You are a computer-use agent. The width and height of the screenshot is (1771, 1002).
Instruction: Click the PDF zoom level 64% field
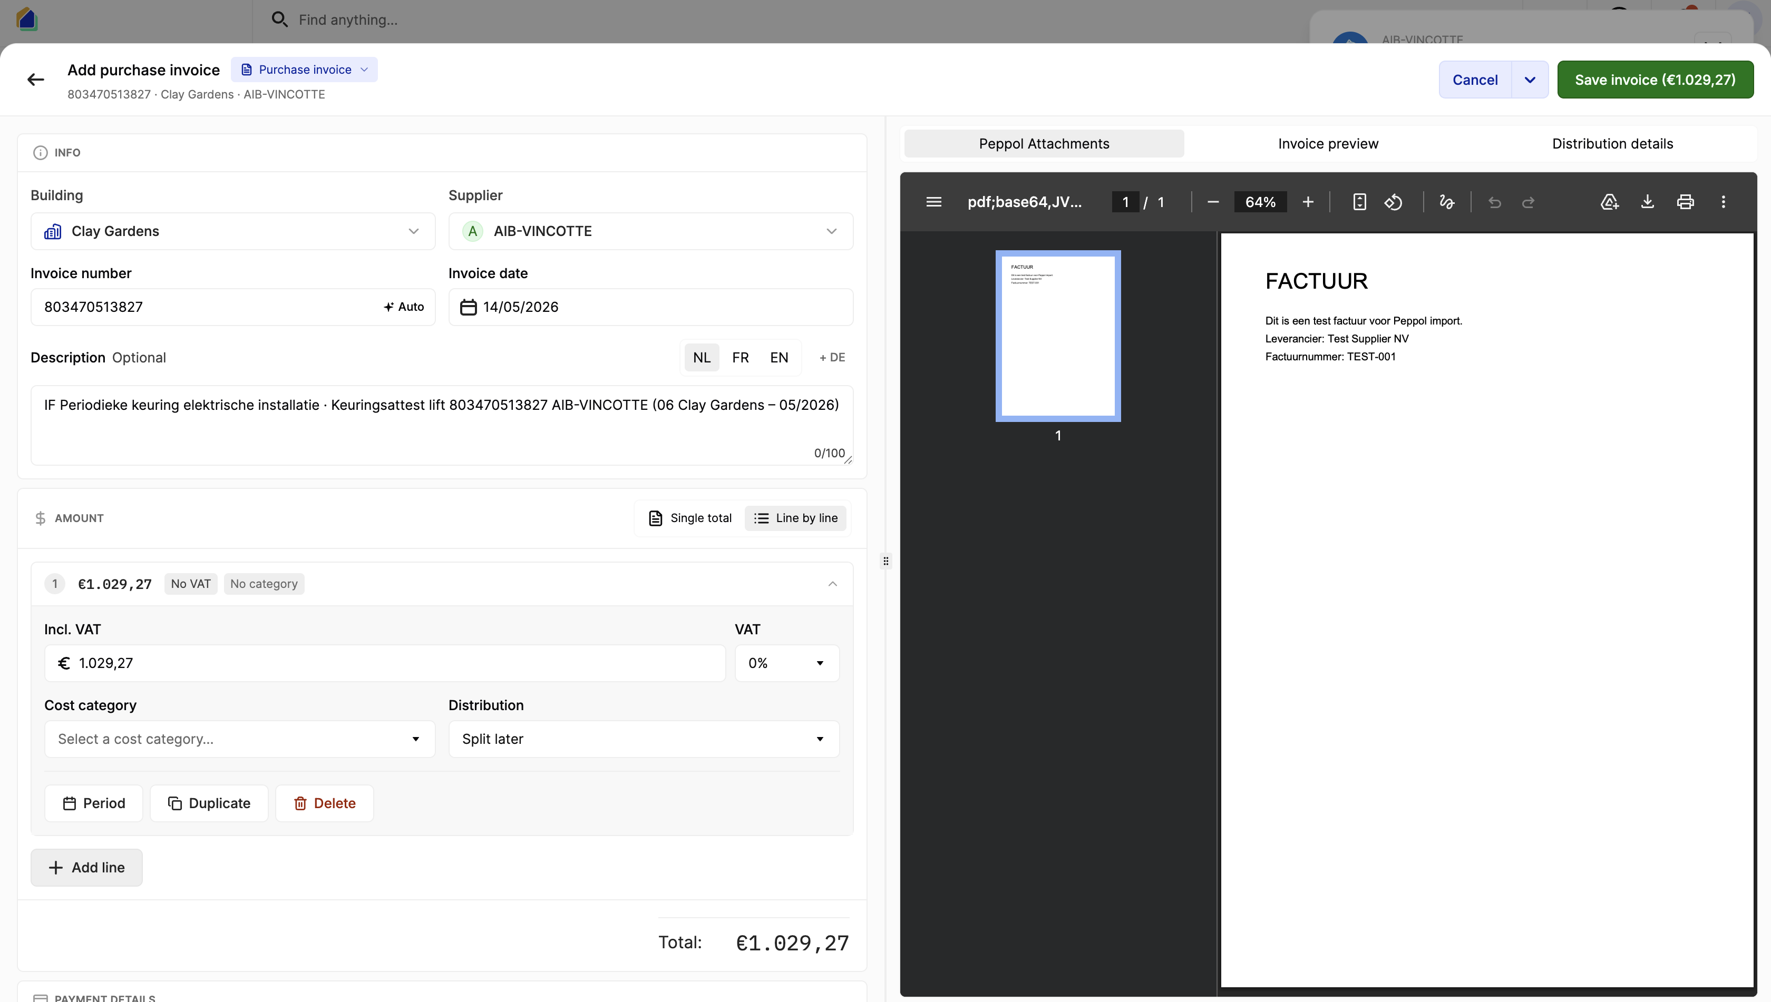(x=1260, y=202)
